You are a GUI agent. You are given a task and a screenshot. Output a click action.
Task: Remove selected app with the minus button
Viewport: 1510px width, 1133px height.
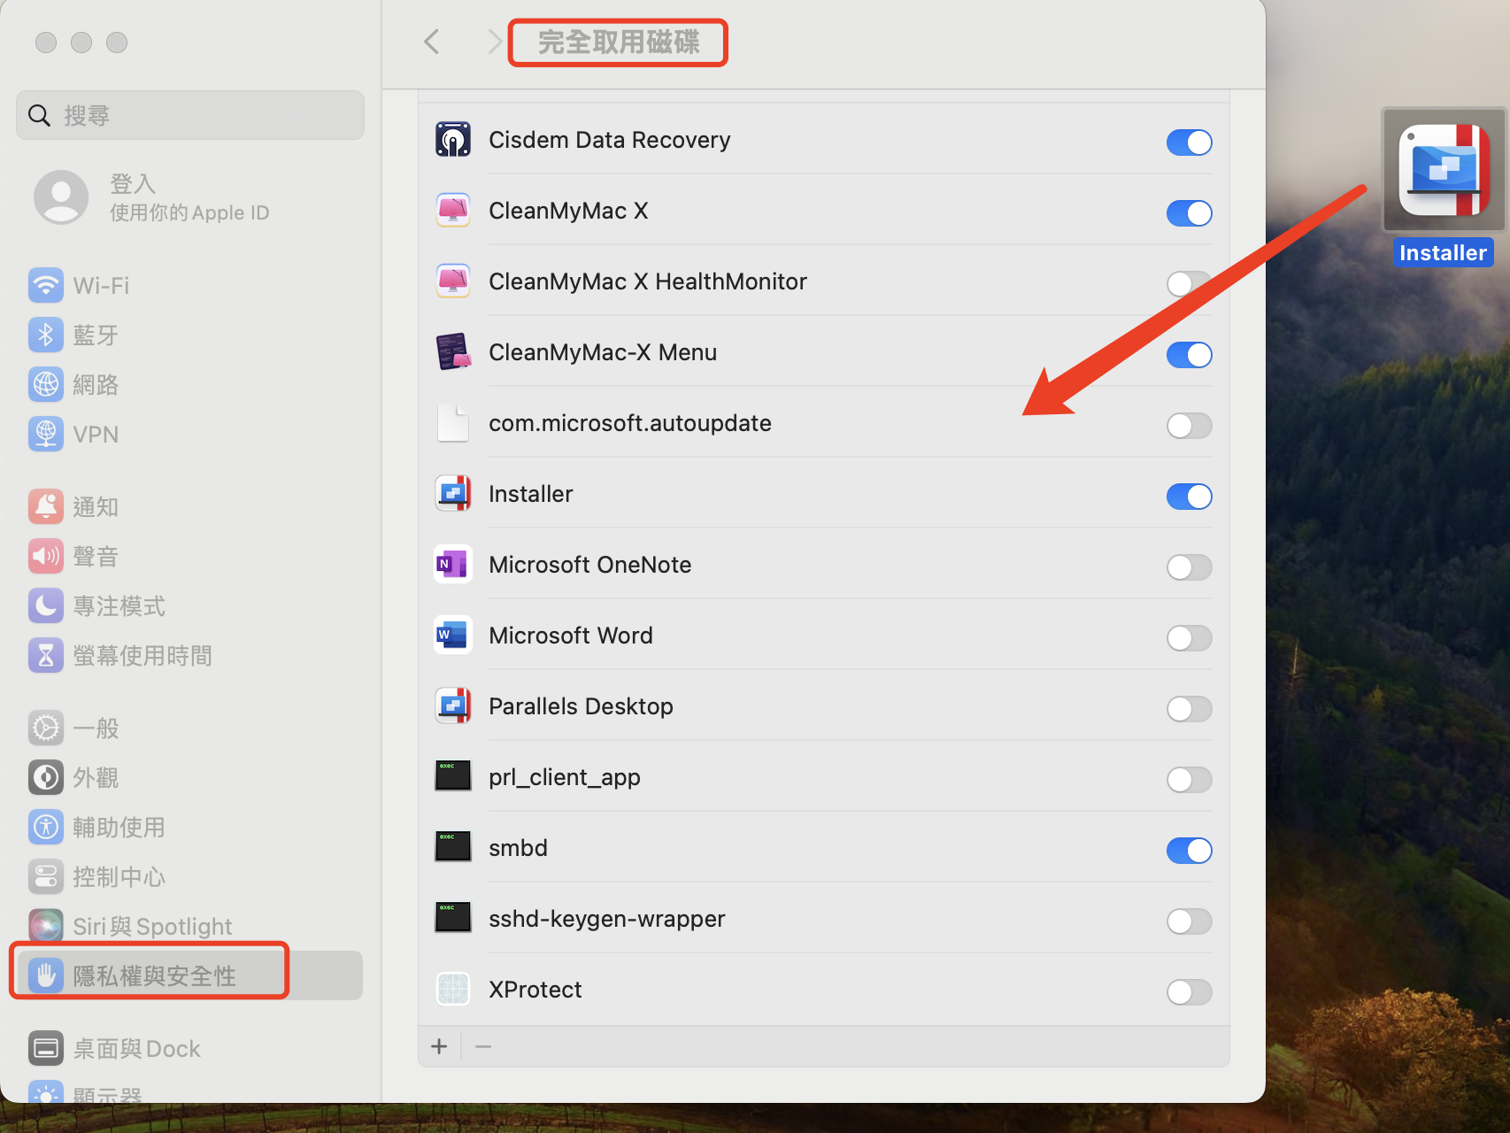pos(483,1047)
